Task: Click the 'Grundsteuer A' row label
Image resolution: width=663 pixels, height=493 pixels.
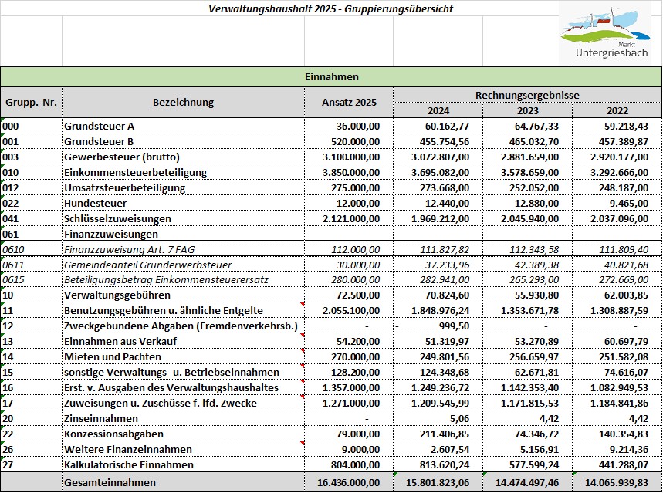Action: click(x=99, y=126)
